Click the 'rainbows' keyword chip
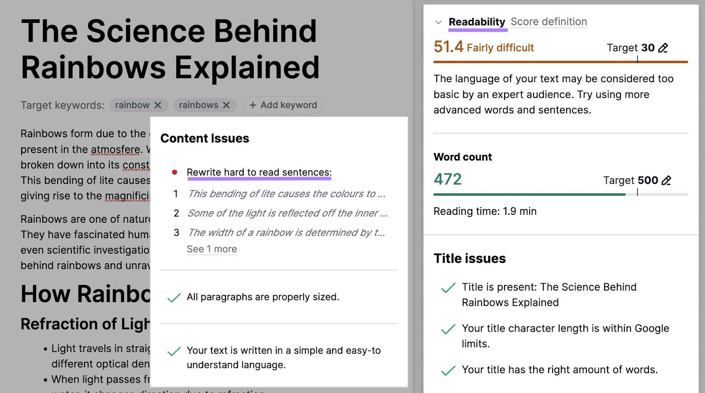 (205, 105)
